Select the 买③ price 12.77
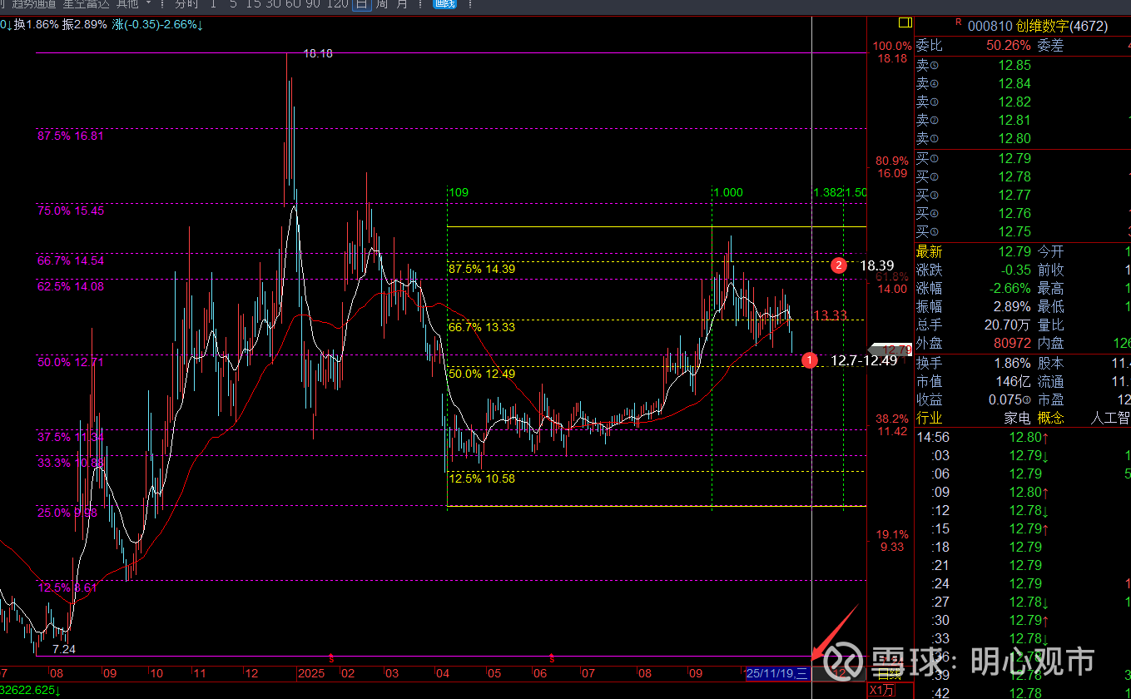This screenshot has width=1131, height=699. click(x=1014, y=195)
